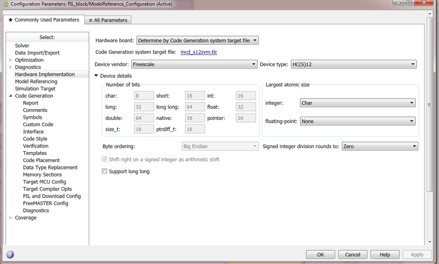
Task: Click the Apply button
Action: click(417, 254)
